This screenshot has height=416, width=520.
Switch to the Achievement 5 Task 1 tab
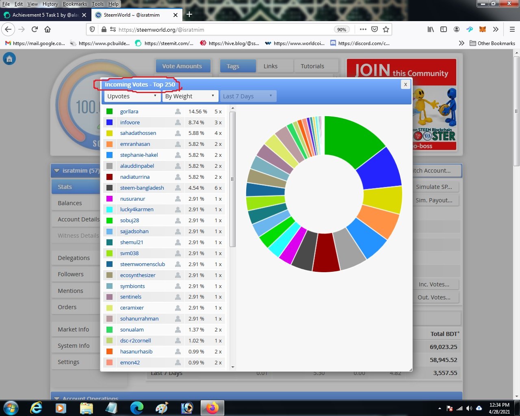[x=45, y=15]
